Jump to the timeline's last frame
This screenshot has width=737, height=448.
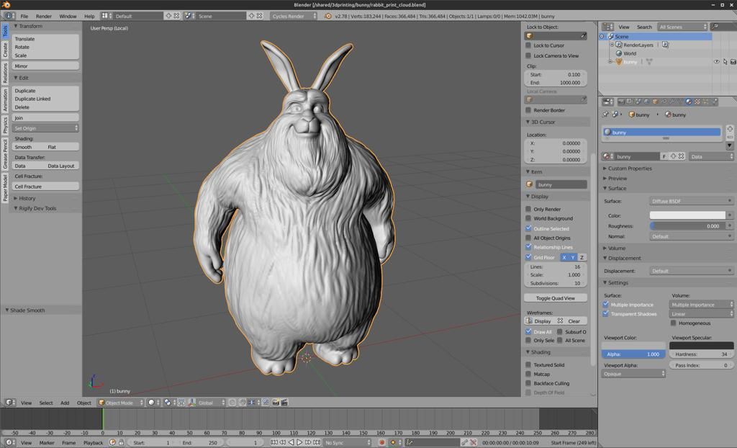pos(317,442)
